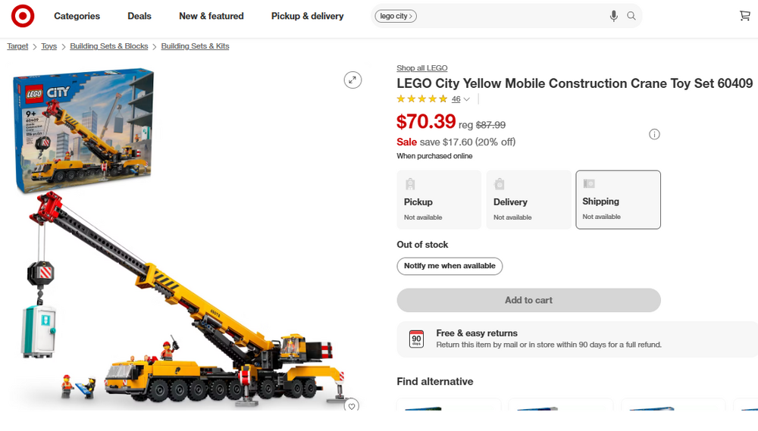Open the Categories menu
758x431 pixels.
coord(77,16)
